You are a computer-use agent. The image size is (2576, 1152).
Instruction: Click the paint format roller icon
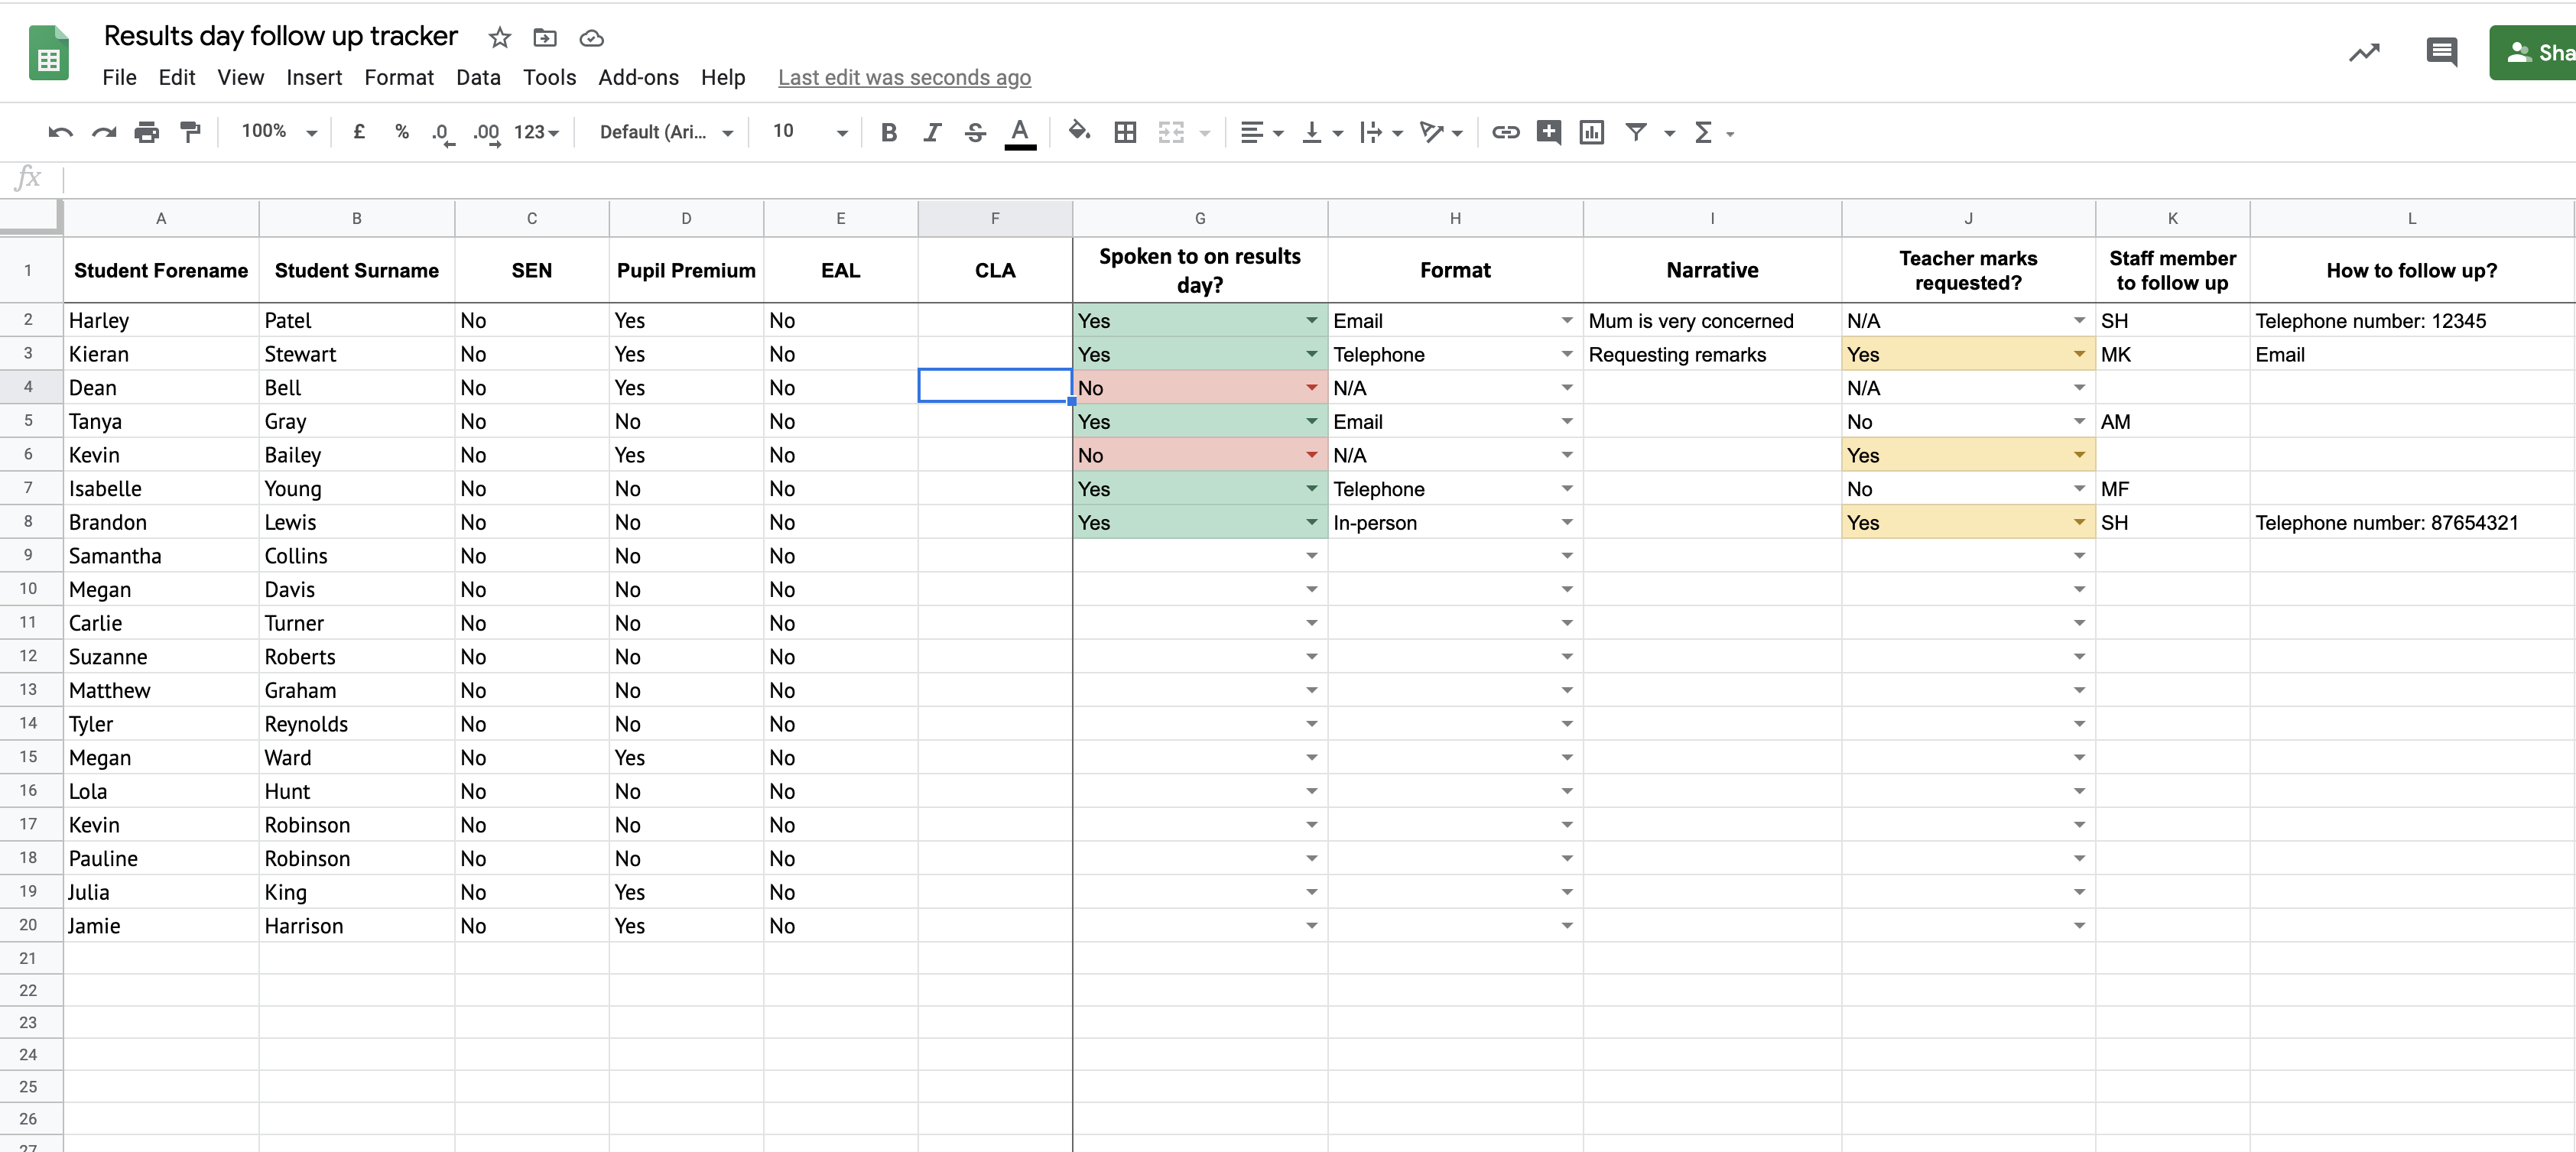(190, 131)
